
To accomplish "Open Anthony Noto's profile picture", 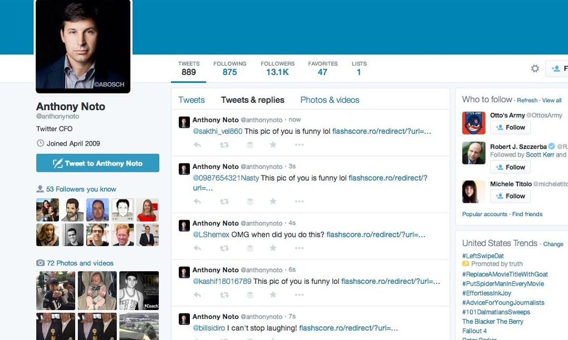I will 83,46.
